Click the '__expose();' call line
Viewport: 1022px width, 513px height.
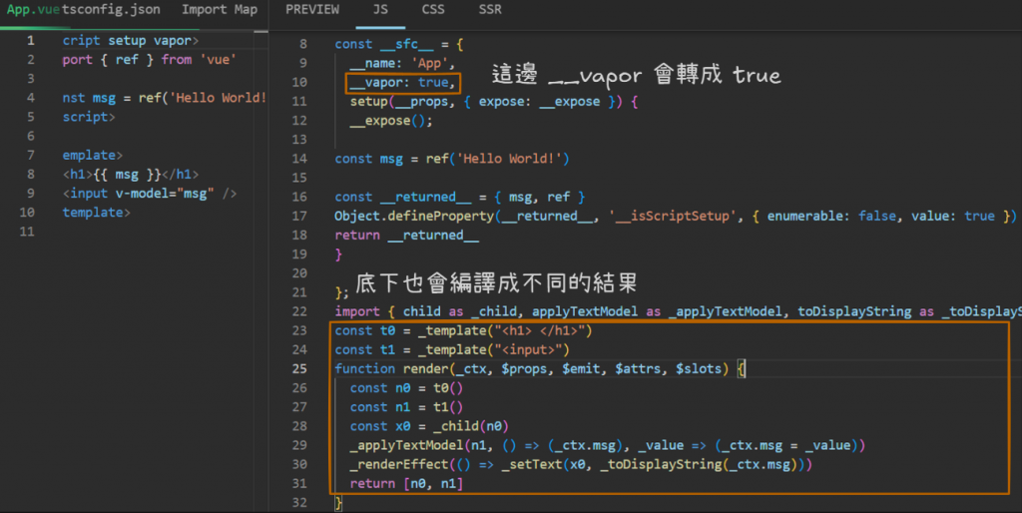[391, 121]
